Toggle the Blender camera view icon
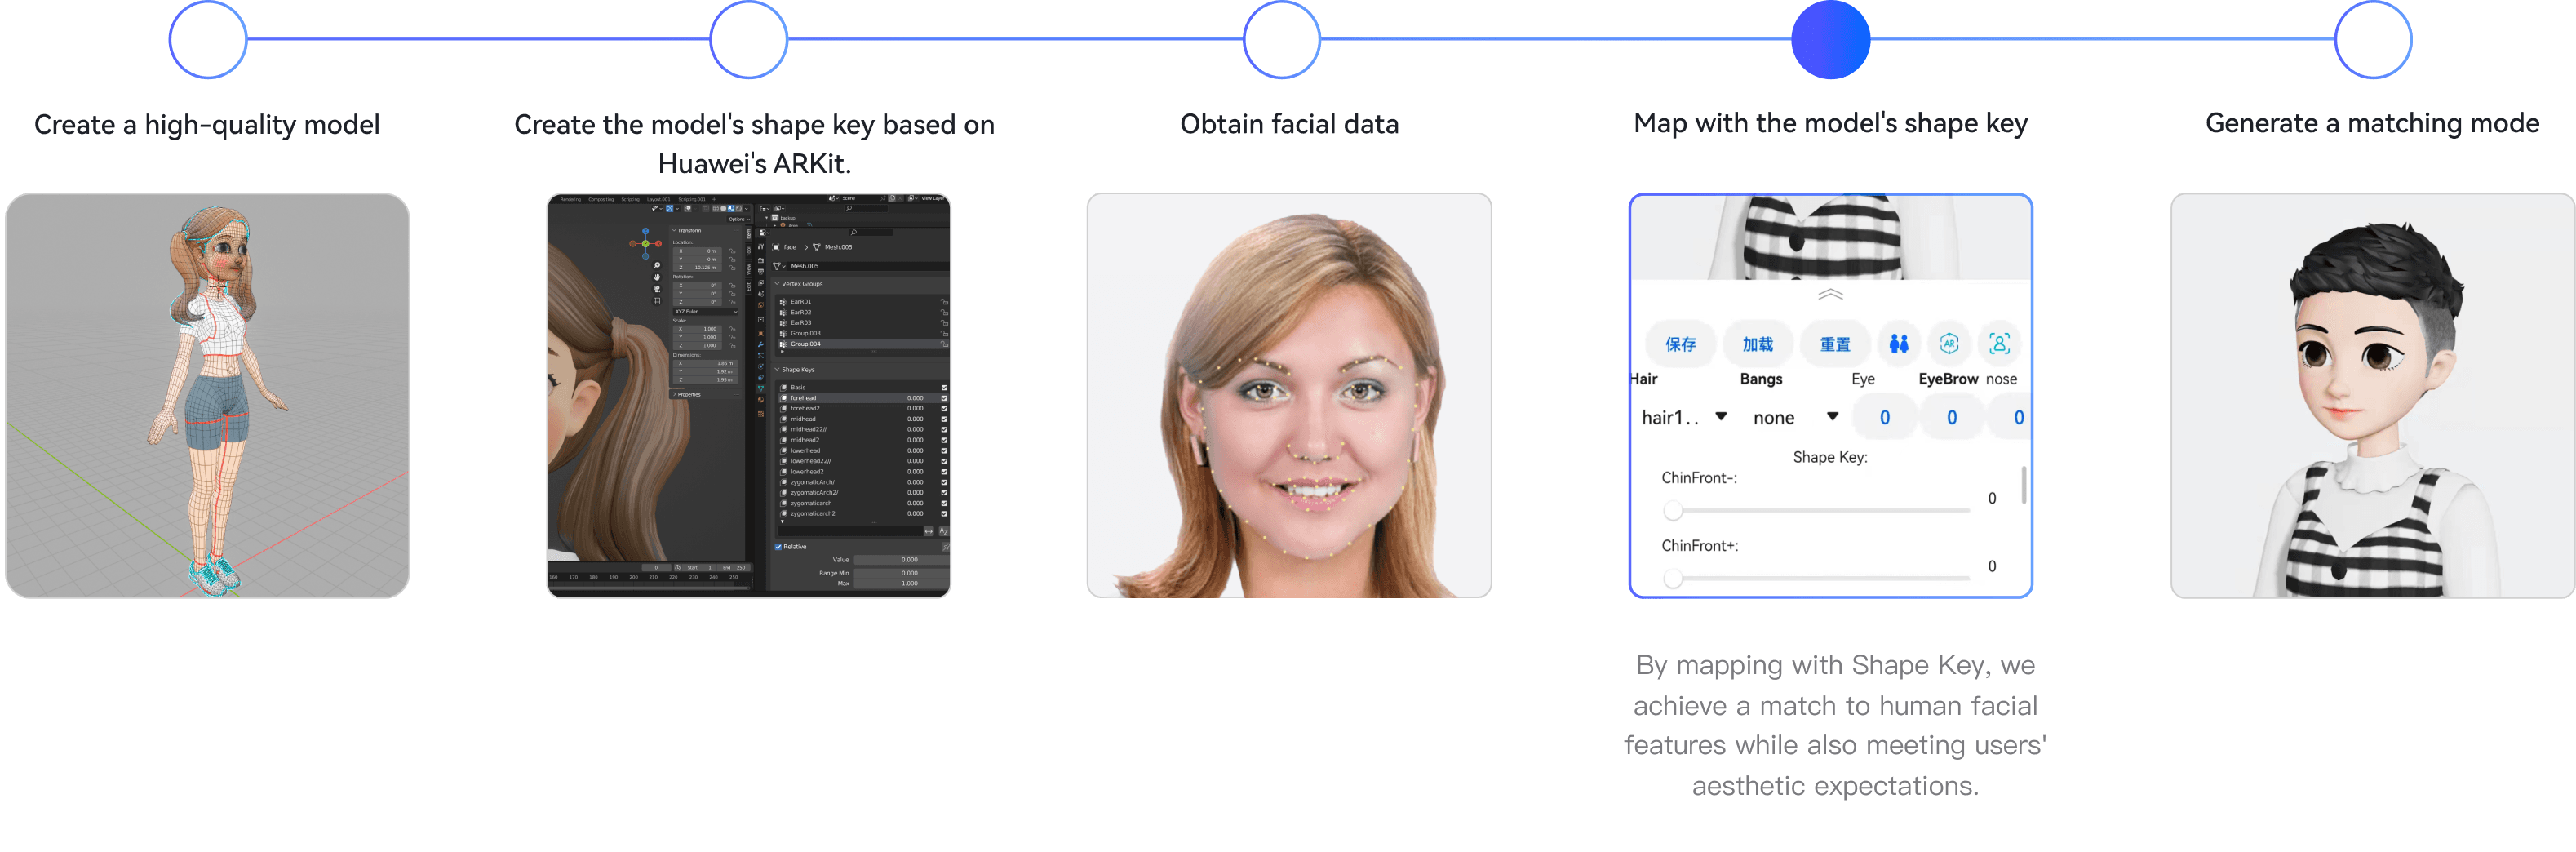This screenshot has width=2576, height=852. [x=657, y=289]
